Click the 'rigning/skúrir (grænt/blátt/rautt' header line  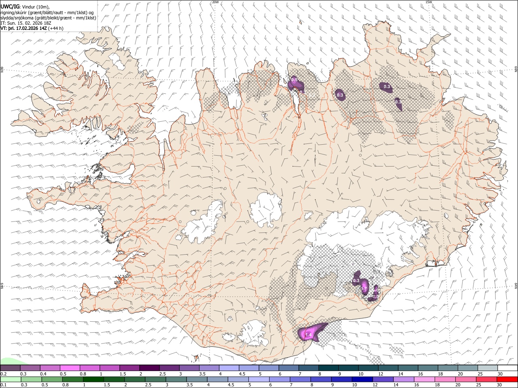pos(47,12)
